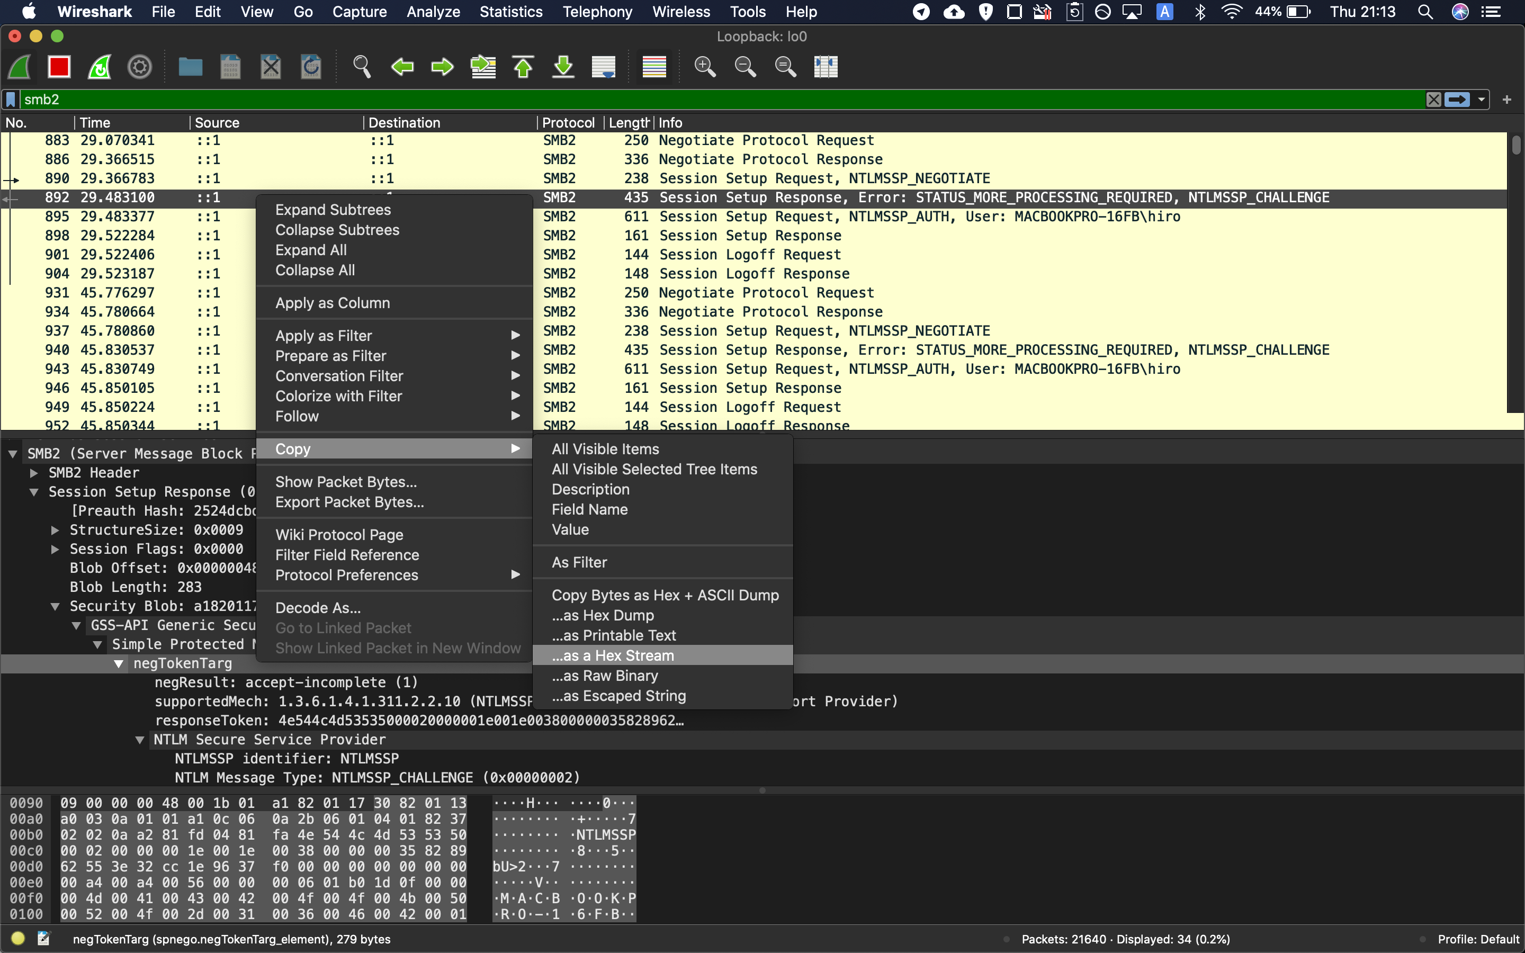The image size is (1525, 953).
Task: Zoom in on packet text
Action: [705, 67]
